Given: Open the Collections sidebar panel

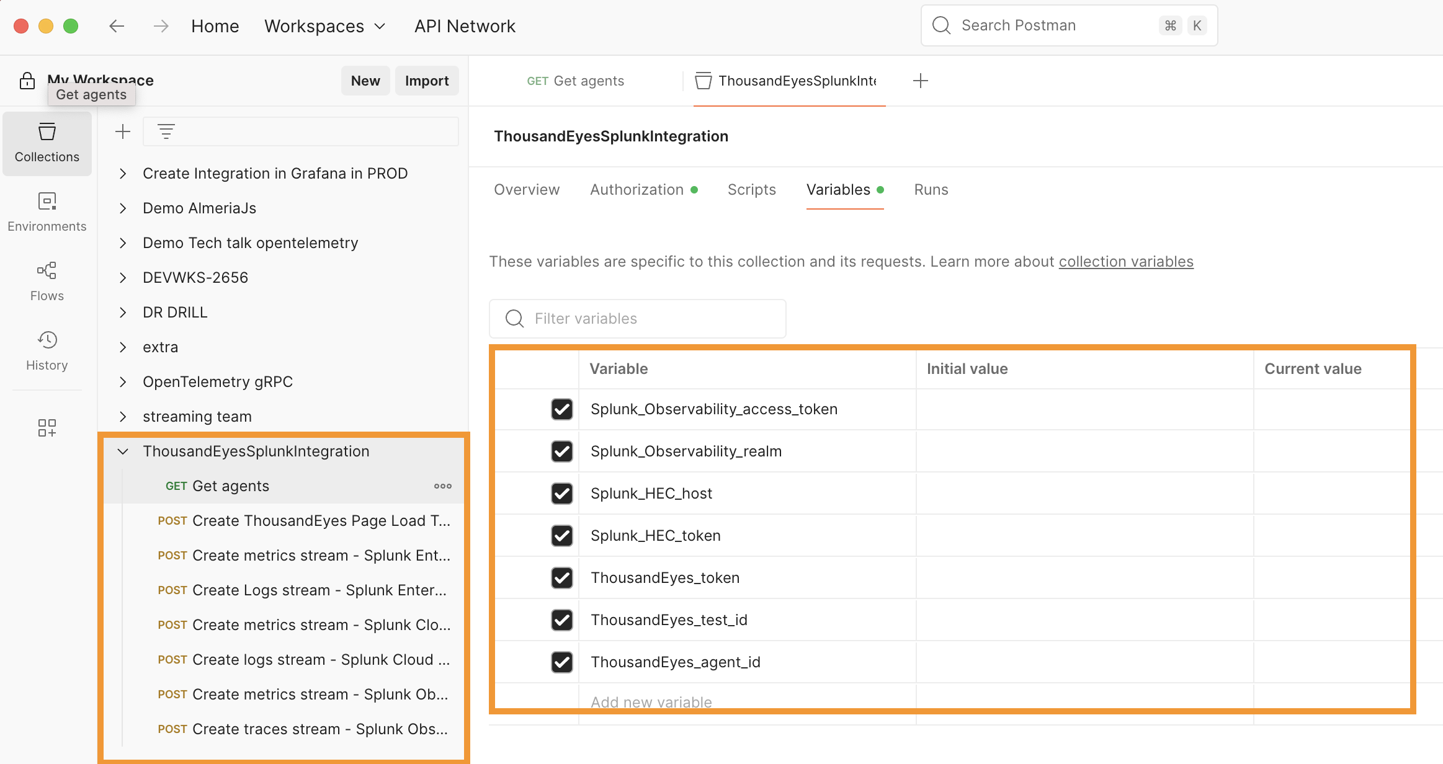Looking at the screenshot, I should [47, 143].
